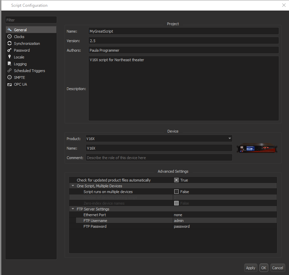Click the V16X device thumbnail image
The image size is (289, 275).
257,148
